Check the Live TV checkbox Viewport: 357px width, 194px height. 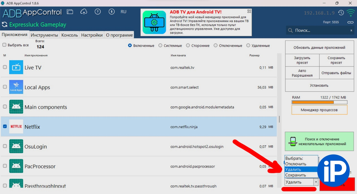tap(5, 67)
